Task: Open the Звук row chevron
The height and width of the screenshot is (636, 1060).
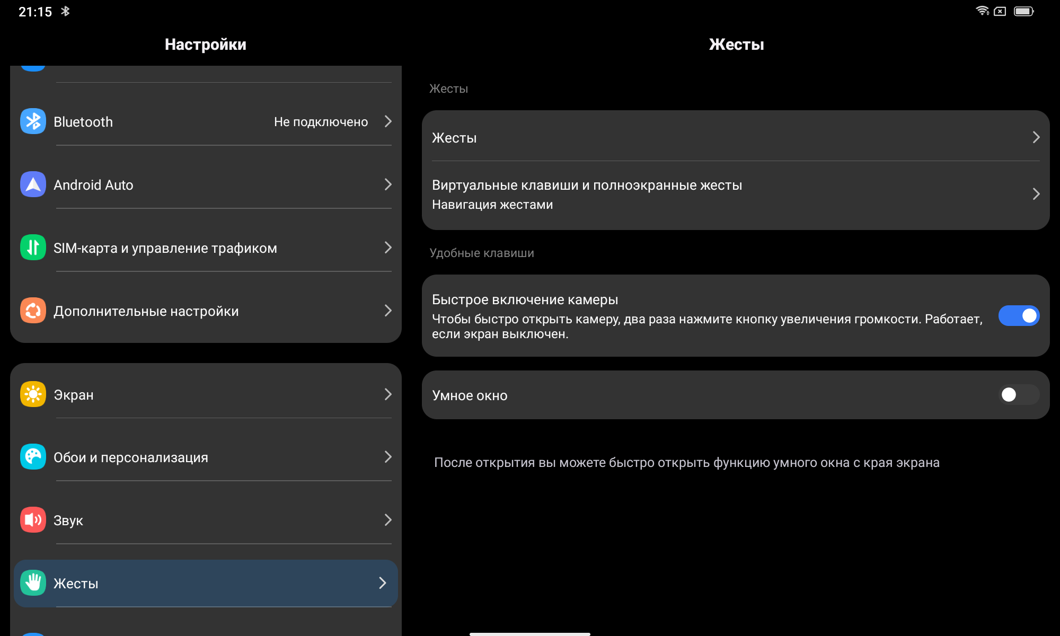Action: 388,520
